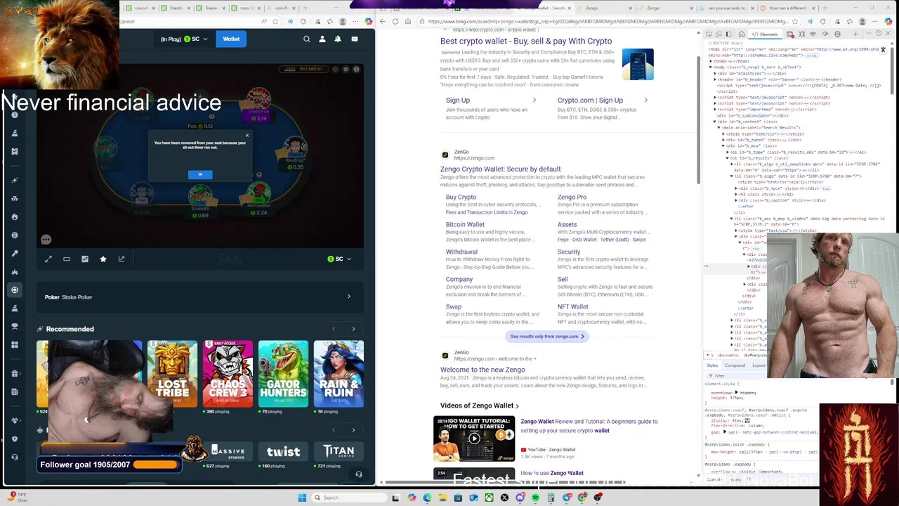Open DevTools Console icon with error badge
This screenshot has height=506, width=899.
coord(790,34)
